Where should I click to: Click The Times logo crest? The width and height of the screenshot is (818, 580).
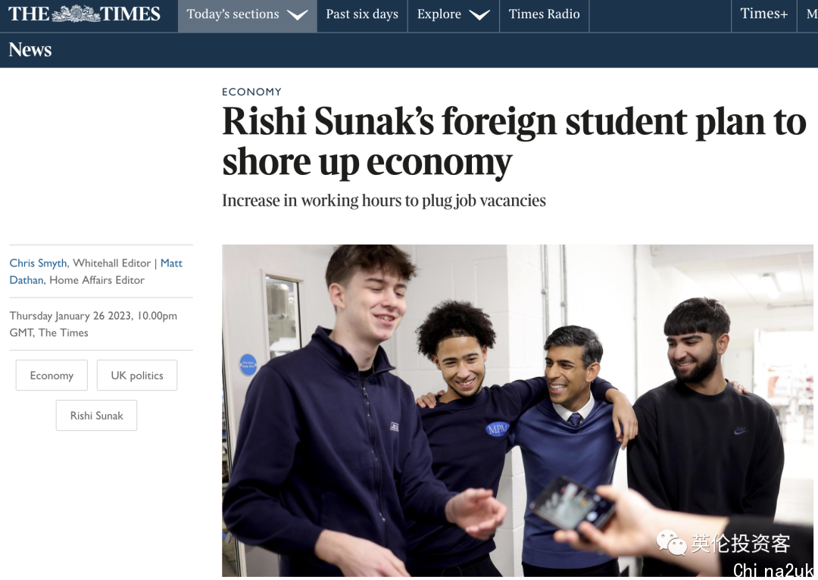click(76, 14)
